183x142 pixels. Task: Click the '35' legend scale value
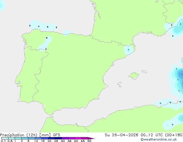coord(69,141)
